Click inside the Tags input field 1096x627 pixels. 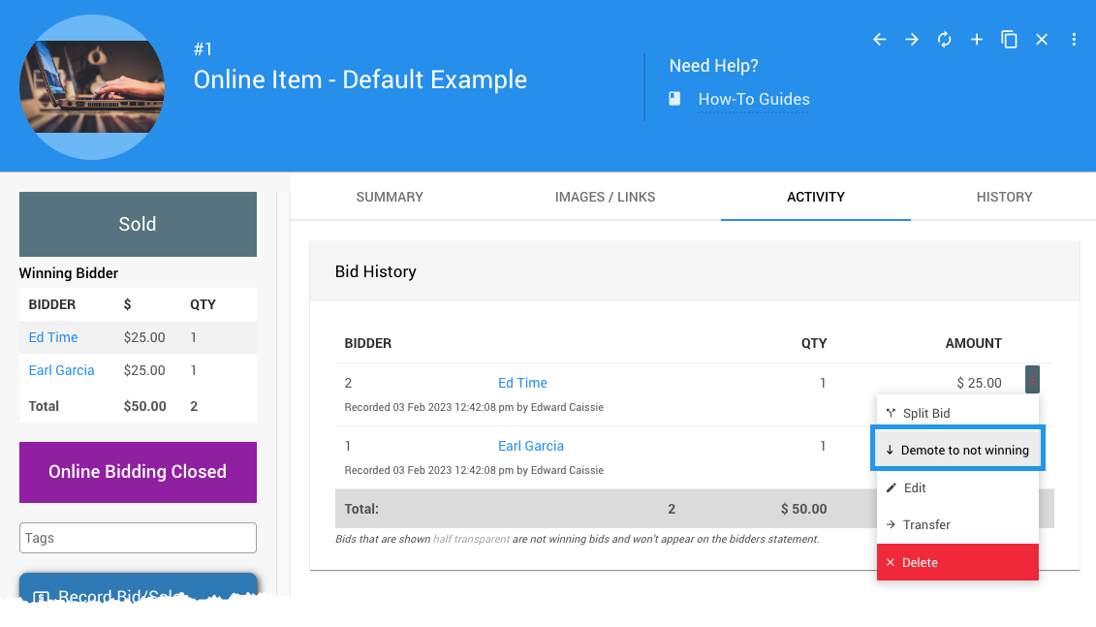point(138,538)
